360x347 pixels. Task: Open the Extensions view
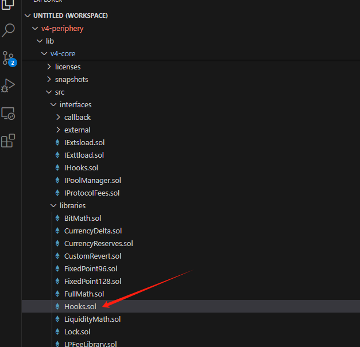(x=8, y=141)
